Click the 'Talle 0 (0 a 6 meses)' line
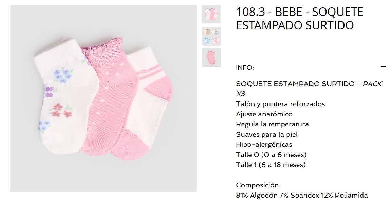The width and height of the screenshot is (391, 207). 271,155
